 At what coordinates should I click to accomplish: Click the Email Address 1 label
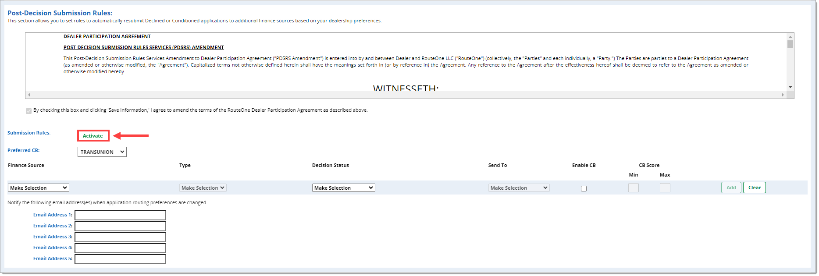pyautogui.click(x=53, y=215)
